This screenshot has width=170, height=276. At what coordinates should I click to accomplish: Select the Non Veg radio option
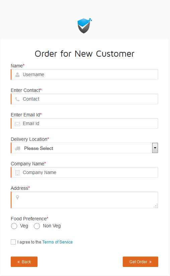tap(37, 226)
